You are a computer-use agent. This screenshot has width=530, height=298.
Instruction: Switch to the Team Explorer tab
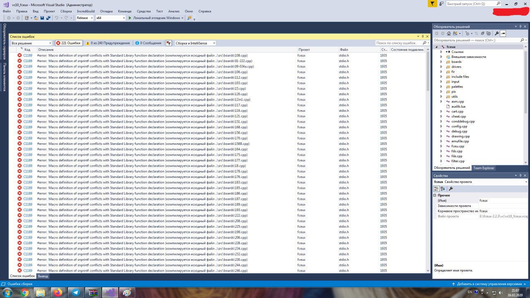click(x=484, y=168)
